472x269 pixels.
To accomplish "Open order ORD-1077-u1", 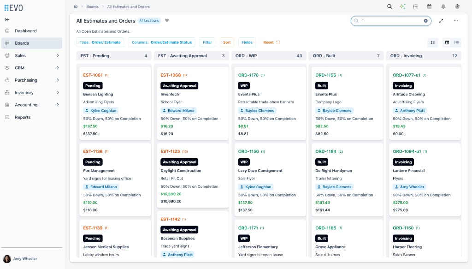I will [x=407, y=75].
